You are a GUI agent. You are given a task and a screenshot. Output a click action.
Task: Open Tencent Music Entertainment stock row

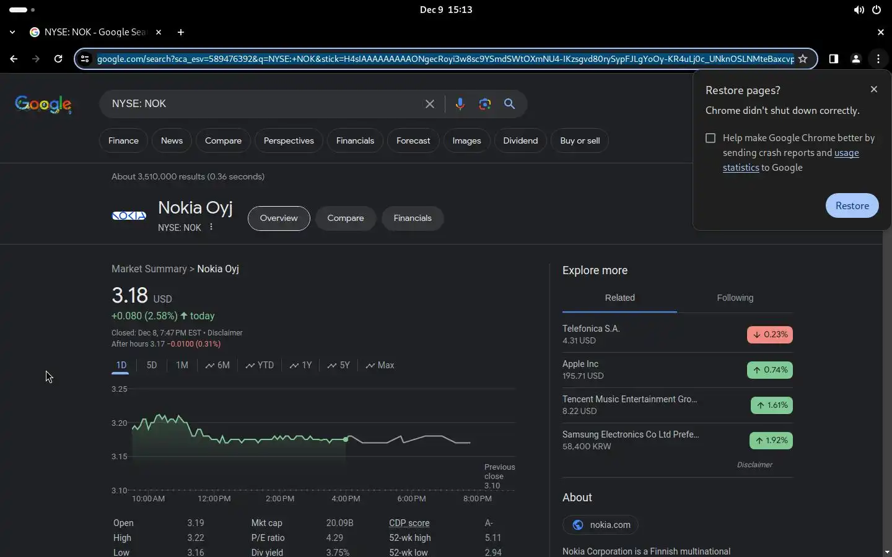tap(677, 405)
